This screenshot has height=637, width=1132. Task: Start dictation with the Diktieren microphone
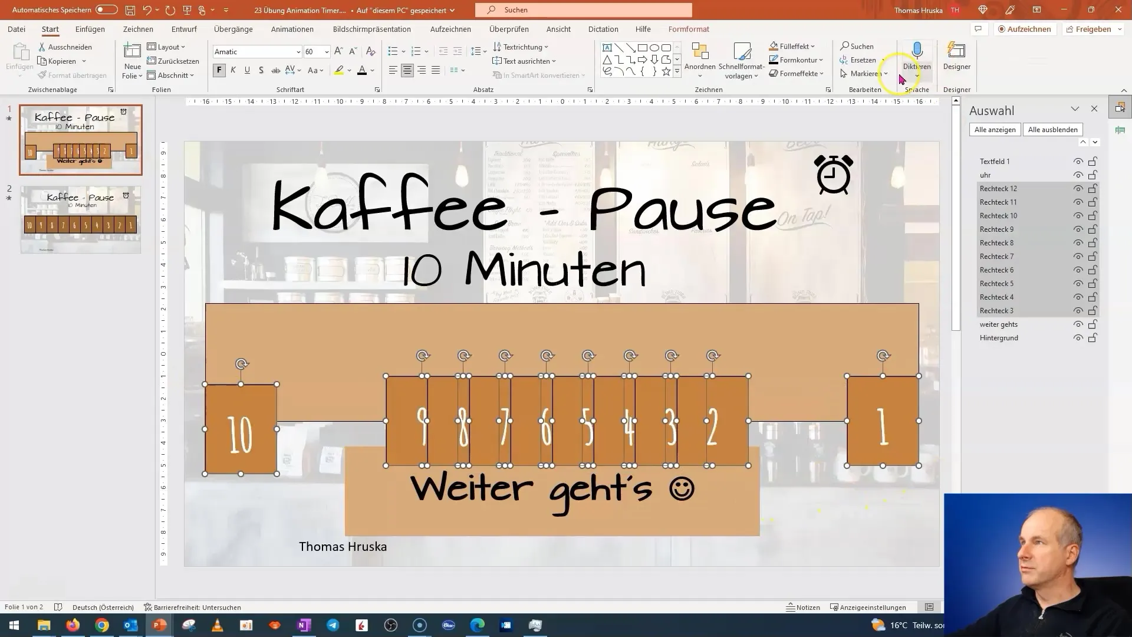pos(917,57)
